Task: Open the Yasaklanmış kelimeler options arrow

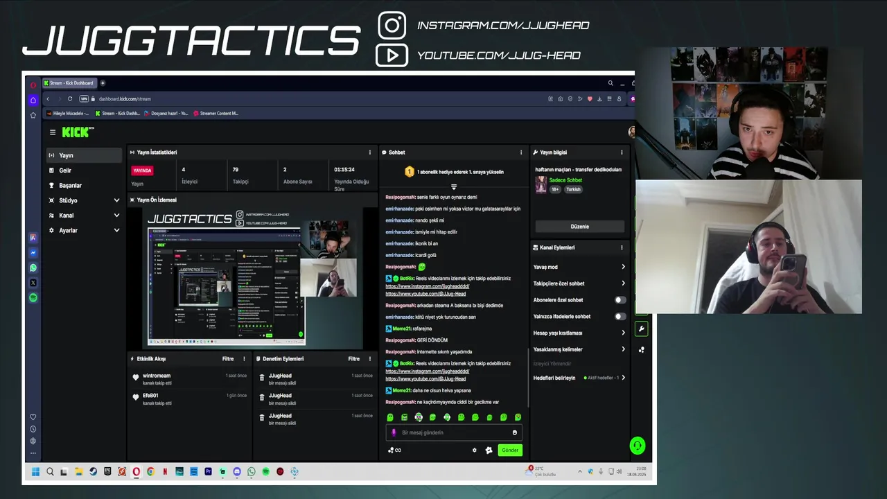Action: 623,349
